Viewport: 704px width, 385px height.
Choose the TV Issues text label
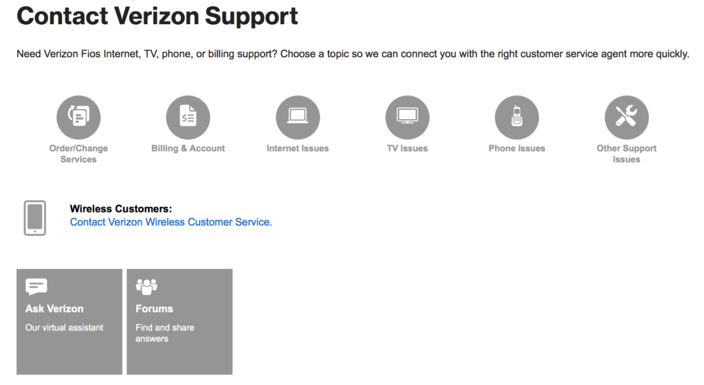click(x=407, y=148)
